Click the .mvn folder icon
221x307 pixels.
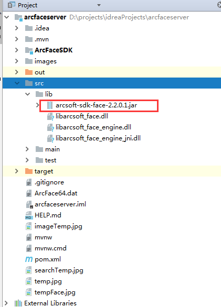[x=29, y=39]
